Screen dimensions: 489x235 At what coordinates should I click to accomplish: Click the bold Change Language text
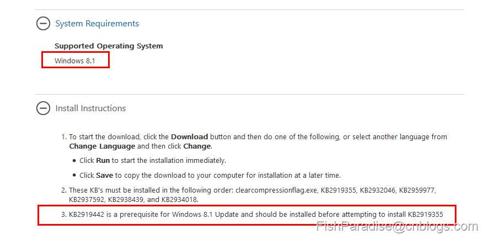(102, 146)
